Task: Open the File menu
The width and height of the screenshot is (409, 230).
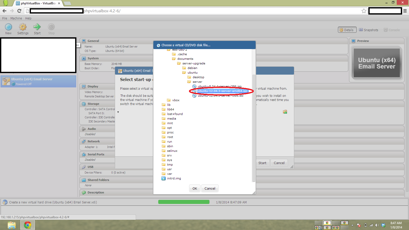Action: [5, 18]
